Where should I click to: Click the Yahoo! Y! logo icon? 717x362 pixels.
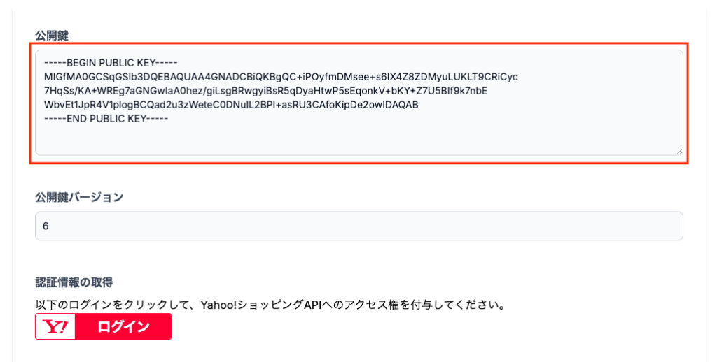tap(55, 326)
